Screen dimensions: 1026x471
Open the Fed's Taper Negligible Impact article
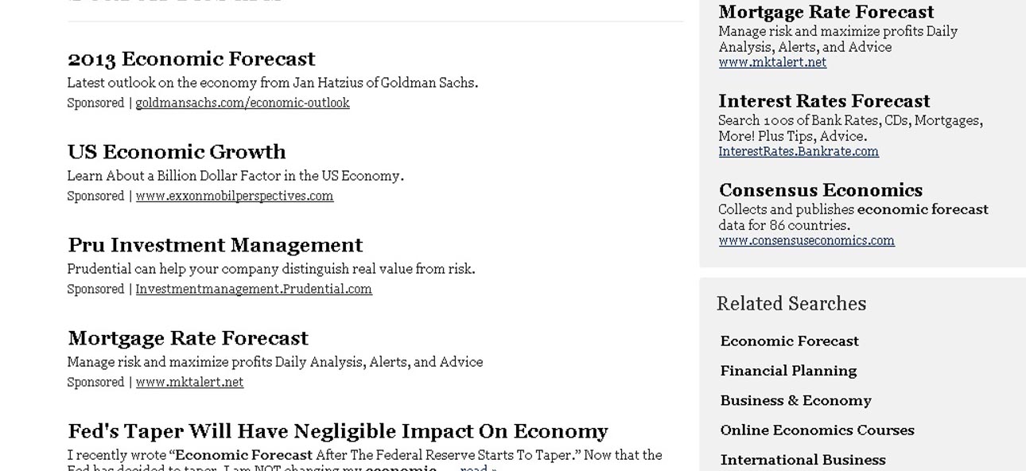(337, 431)
